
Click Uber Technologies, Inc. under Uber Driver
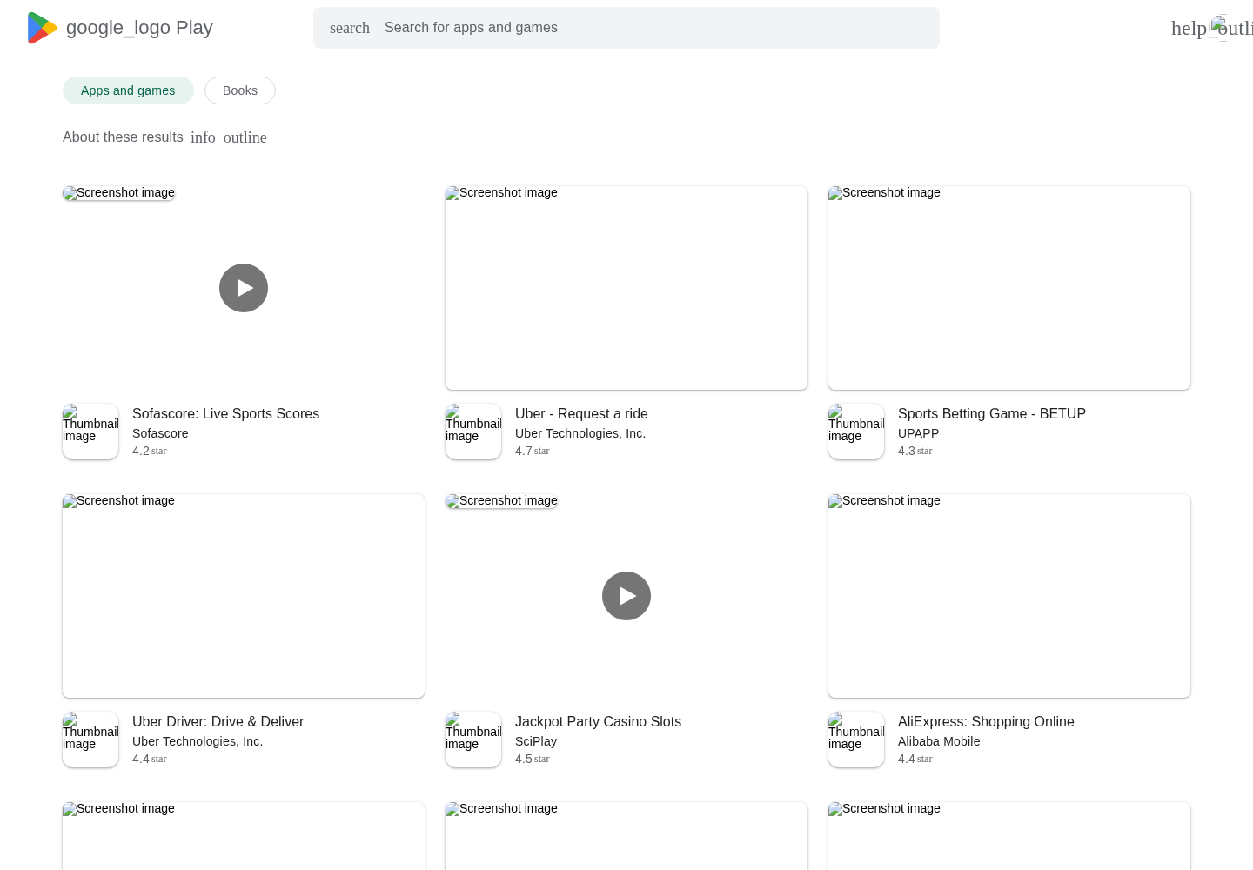click(x=198, y=741)
